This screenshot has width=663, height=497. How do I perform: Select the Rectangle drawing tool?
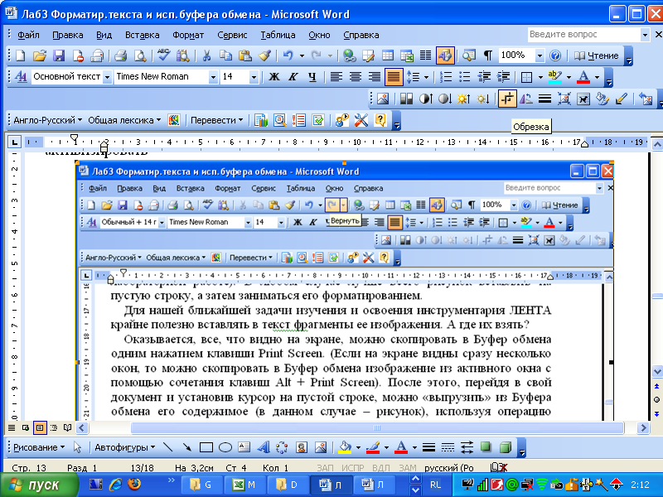pos(206,447)
